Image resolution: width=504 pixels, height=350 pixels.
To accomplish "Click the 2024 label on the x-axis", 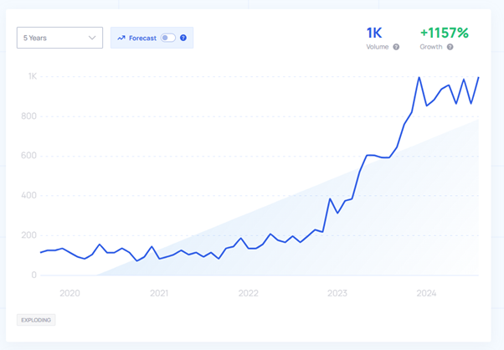I will click(426, 293).
